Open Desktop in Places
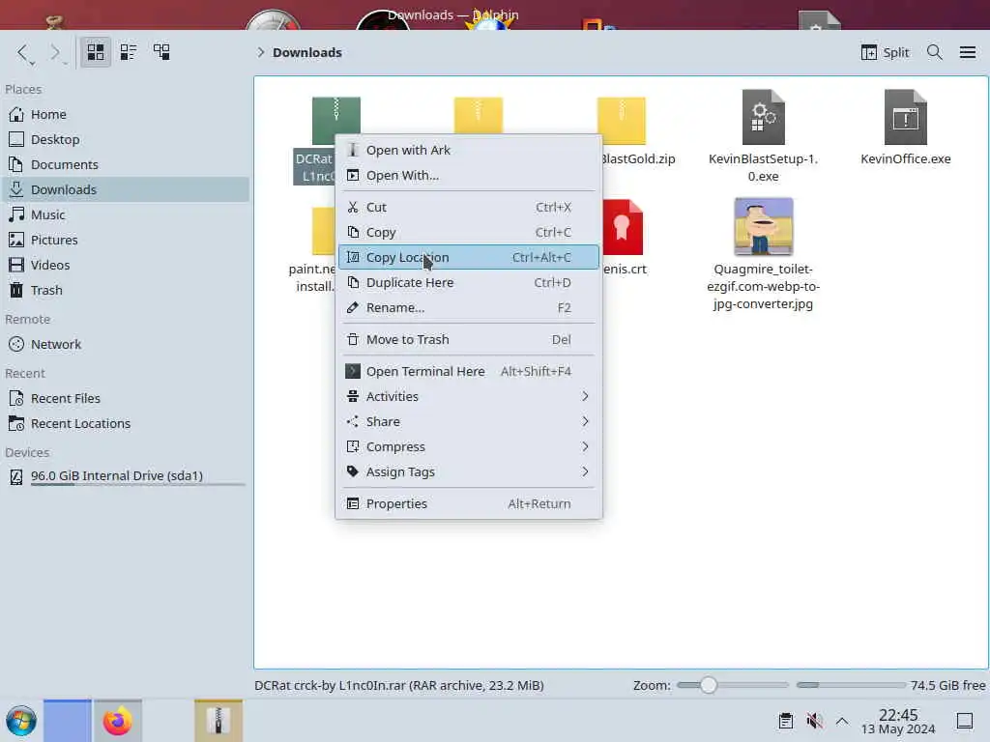Viewport: 990px width, 742px height. pos(127,139)
